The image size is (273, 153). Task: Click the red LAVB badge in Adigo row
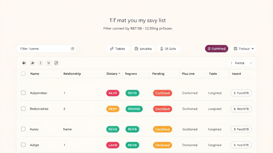[x=113, y=145]
